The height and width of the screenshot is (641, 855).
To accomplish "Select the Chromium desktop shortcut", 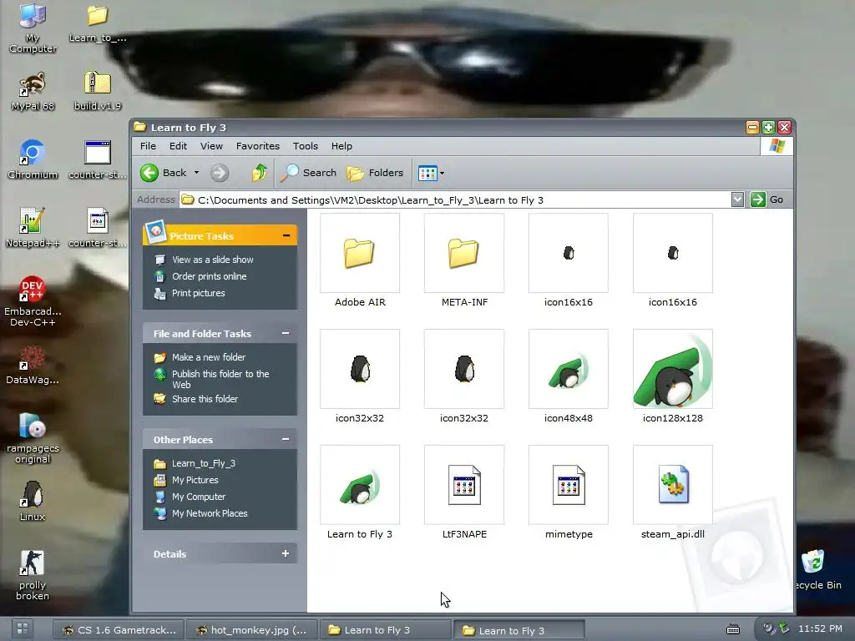I will pos(33,159).
